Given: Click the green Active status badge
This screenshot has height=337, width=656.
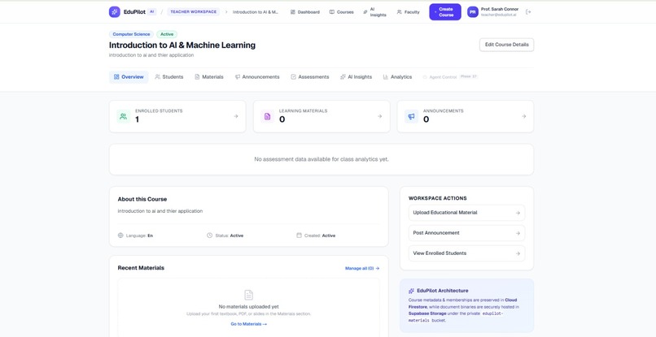Looking at the screenshot, I should (167, 34).
